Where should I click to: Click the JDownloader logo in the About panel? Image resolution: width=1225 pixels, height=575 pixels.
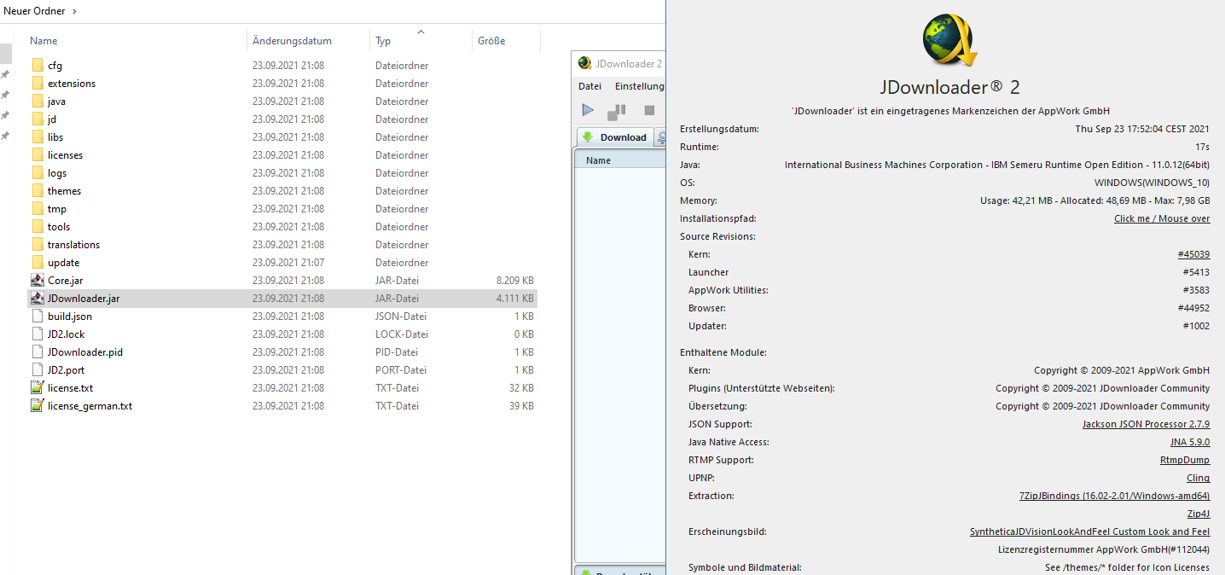[949, 39]
